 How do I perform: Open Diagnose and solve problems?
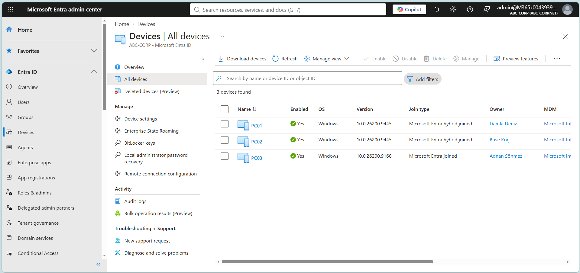pos(156,253)
